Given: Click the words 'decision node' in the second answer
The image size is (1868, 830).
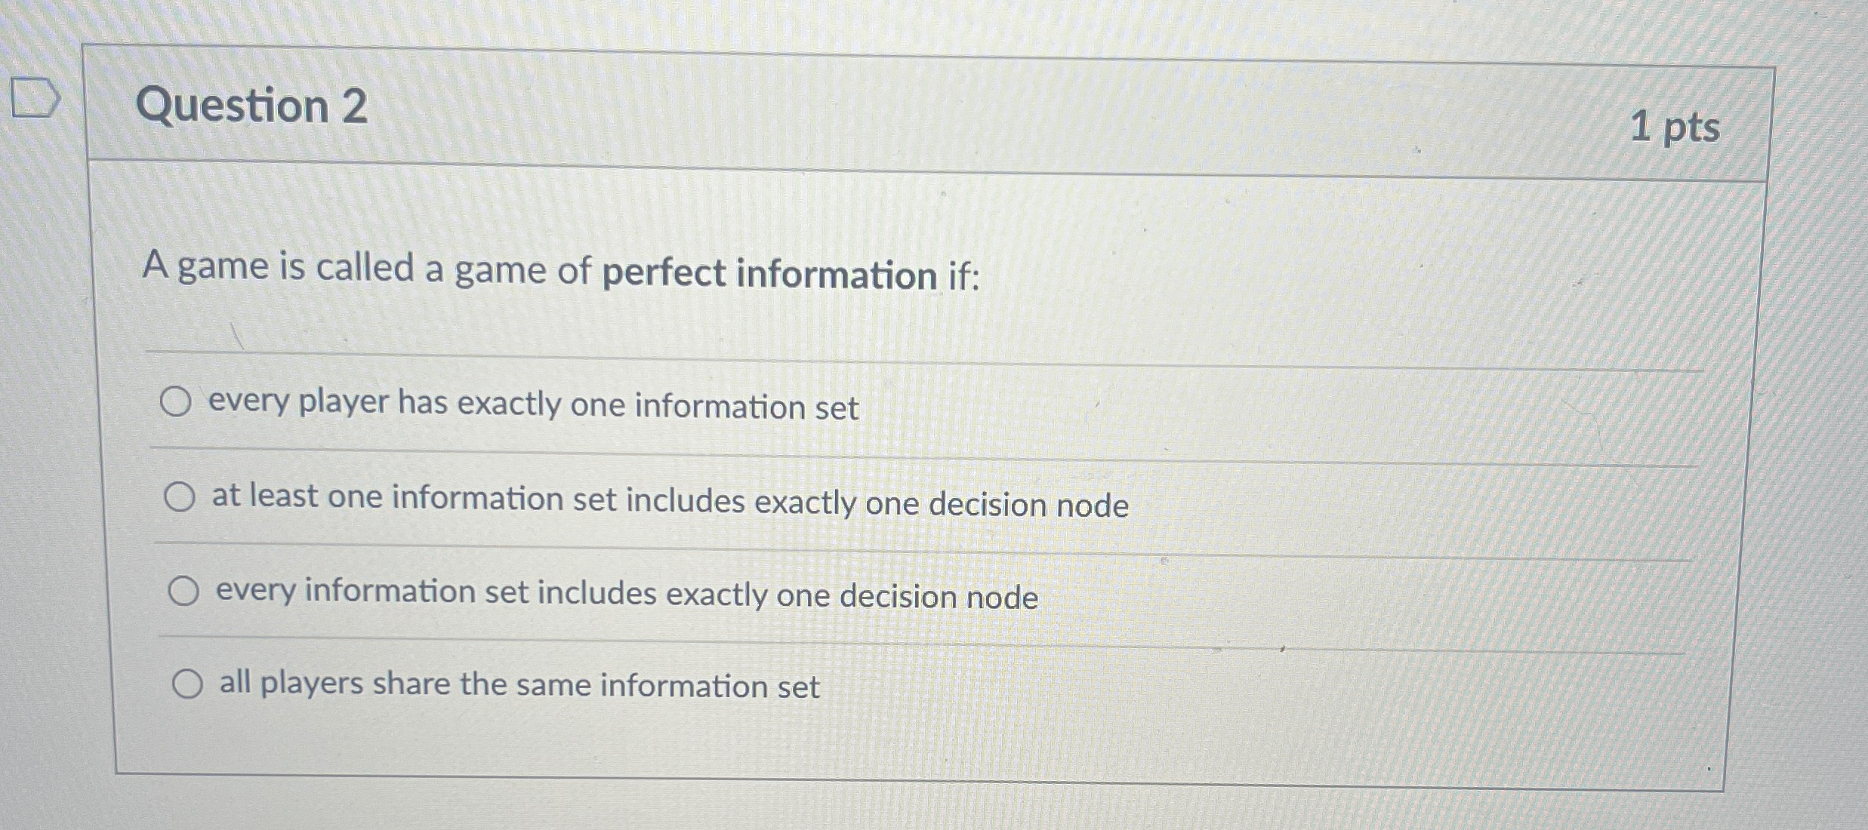Looking at the screenshot, I should [x=1028, y=505].
